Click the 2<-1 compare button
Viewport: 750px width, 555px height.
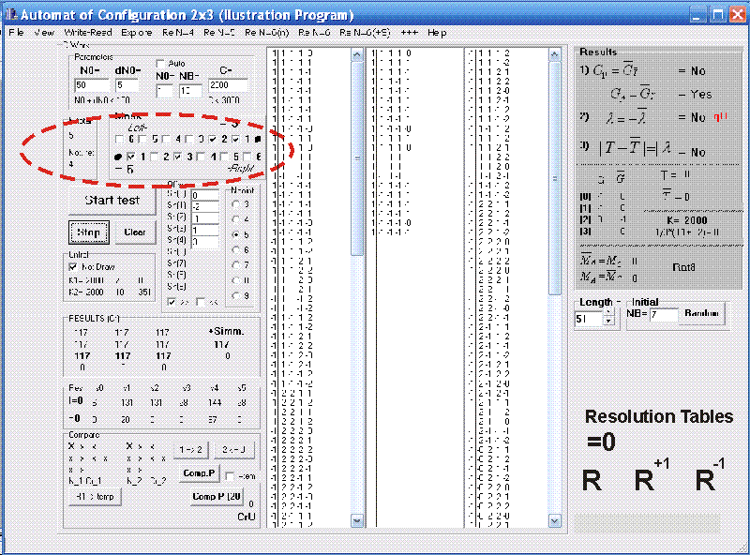(233, 450)
